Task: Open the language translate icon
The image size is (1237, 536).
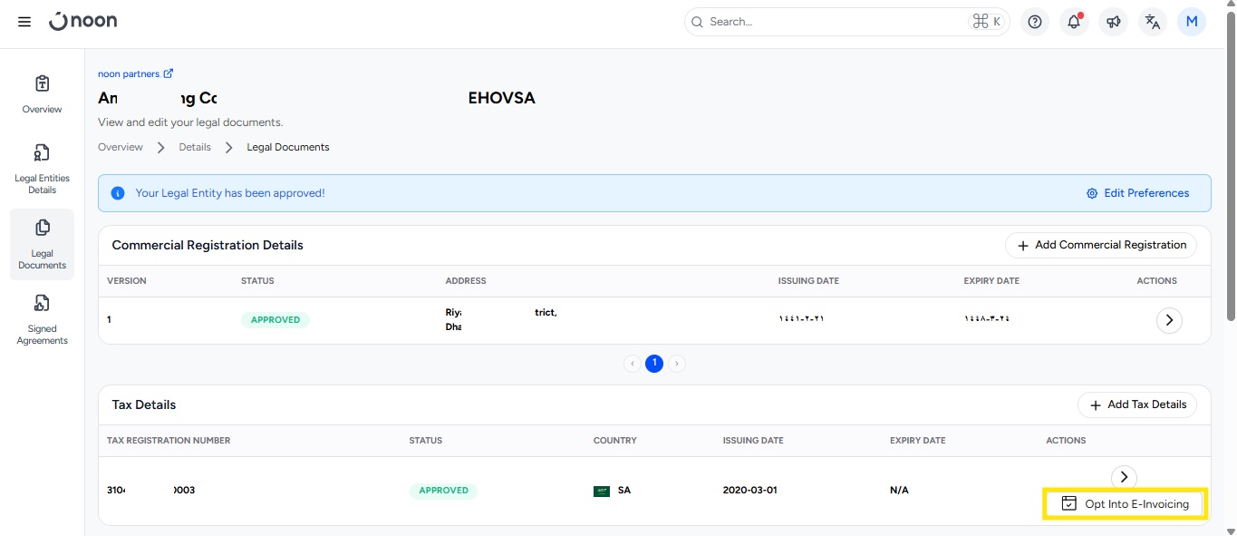Action: point(1152,22)
